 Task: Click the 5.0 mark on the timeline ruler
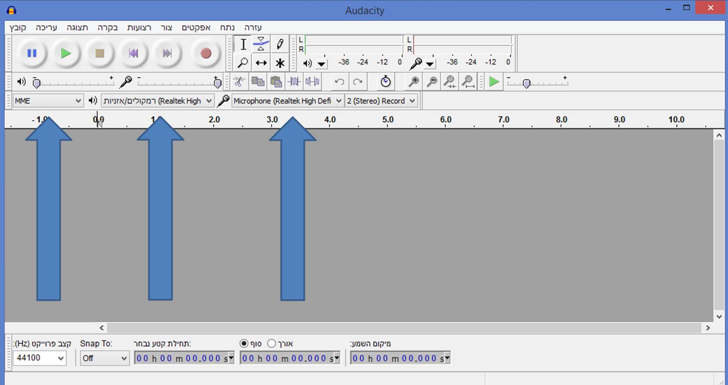tap(388, 119)
